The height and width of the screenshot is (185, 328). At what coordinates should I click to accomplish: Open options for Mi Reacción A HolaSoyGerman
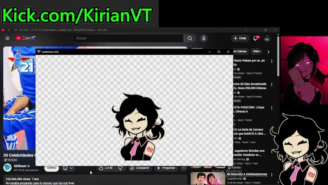[272, 175]
